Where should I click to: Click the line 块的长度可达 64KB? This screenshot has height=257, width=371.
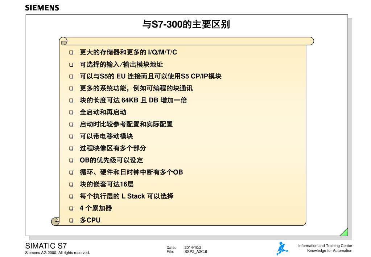click(x=133, y=100)
